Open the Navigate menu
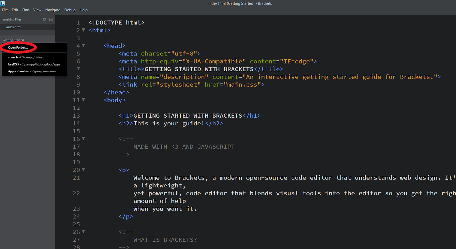Image resolution: width=456 pixels, height=249 pixels. (53, 10)
